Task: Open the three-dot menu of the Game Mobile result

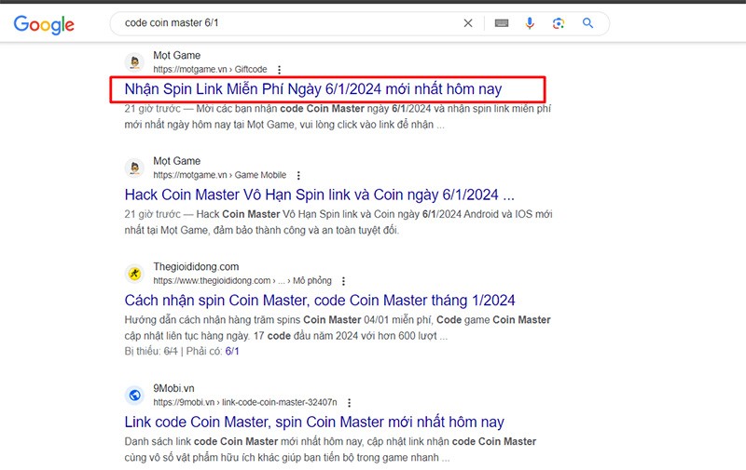Action: (298, 176)
